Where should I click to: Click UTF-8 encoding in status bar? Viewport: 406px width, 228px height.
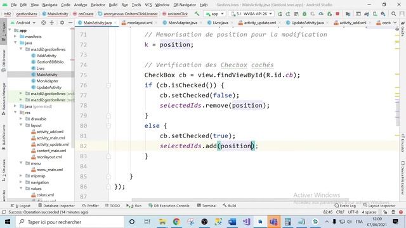[x=353, y=212]
